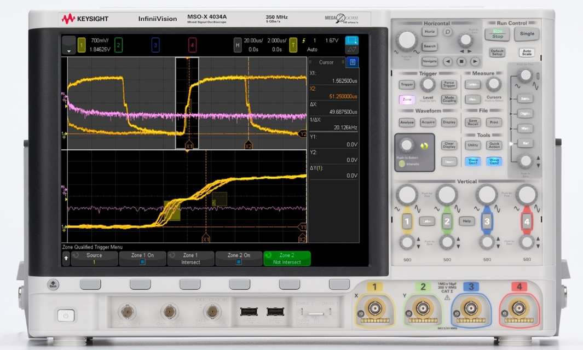Select the Cursor menu header
Image resolution: width=583 pixels, height=350 pixels.
coord(327,62)
